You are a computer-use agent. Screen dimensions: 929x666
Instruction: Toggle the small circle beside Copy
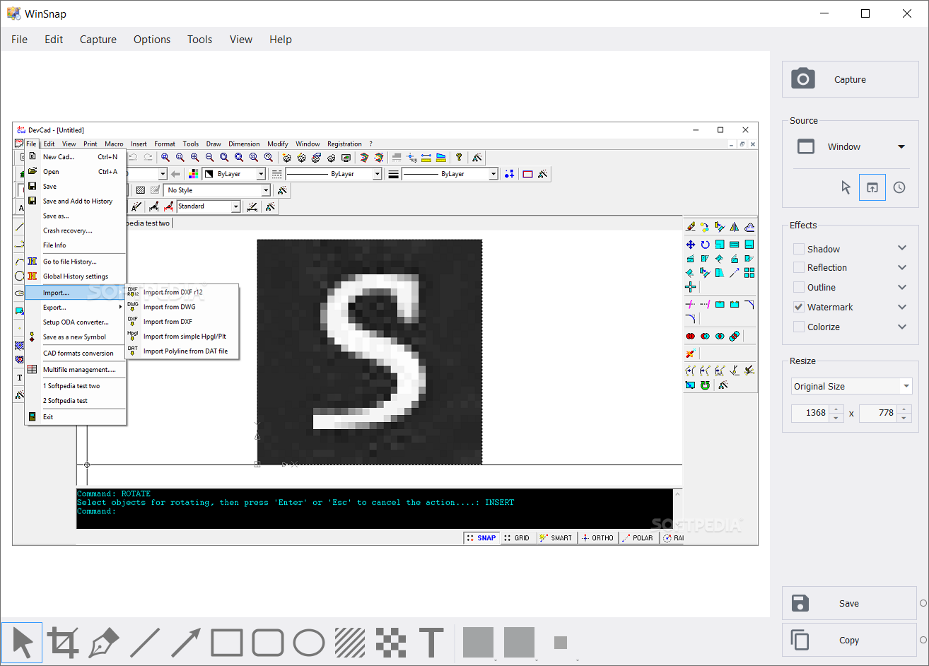923,640
